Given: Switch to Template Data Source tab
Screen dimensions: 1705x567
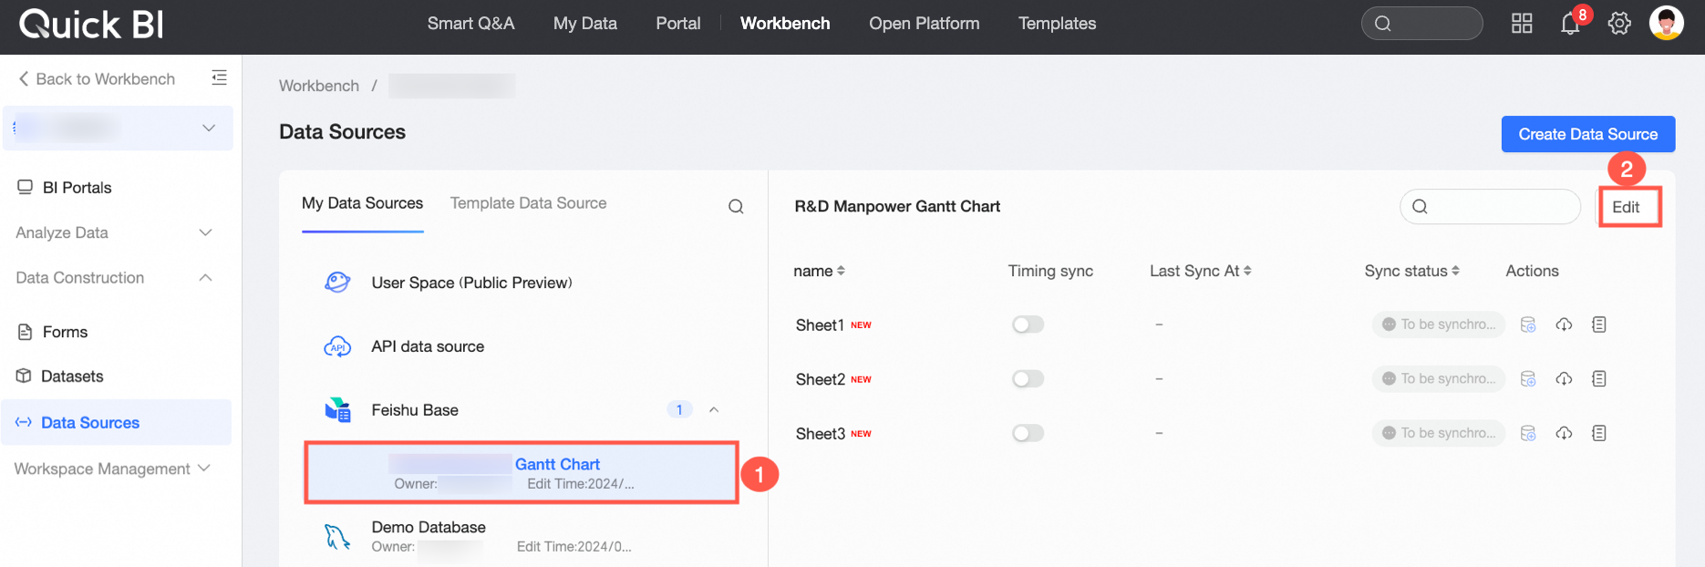Looking at the screenshot, I should click(528, 203).
